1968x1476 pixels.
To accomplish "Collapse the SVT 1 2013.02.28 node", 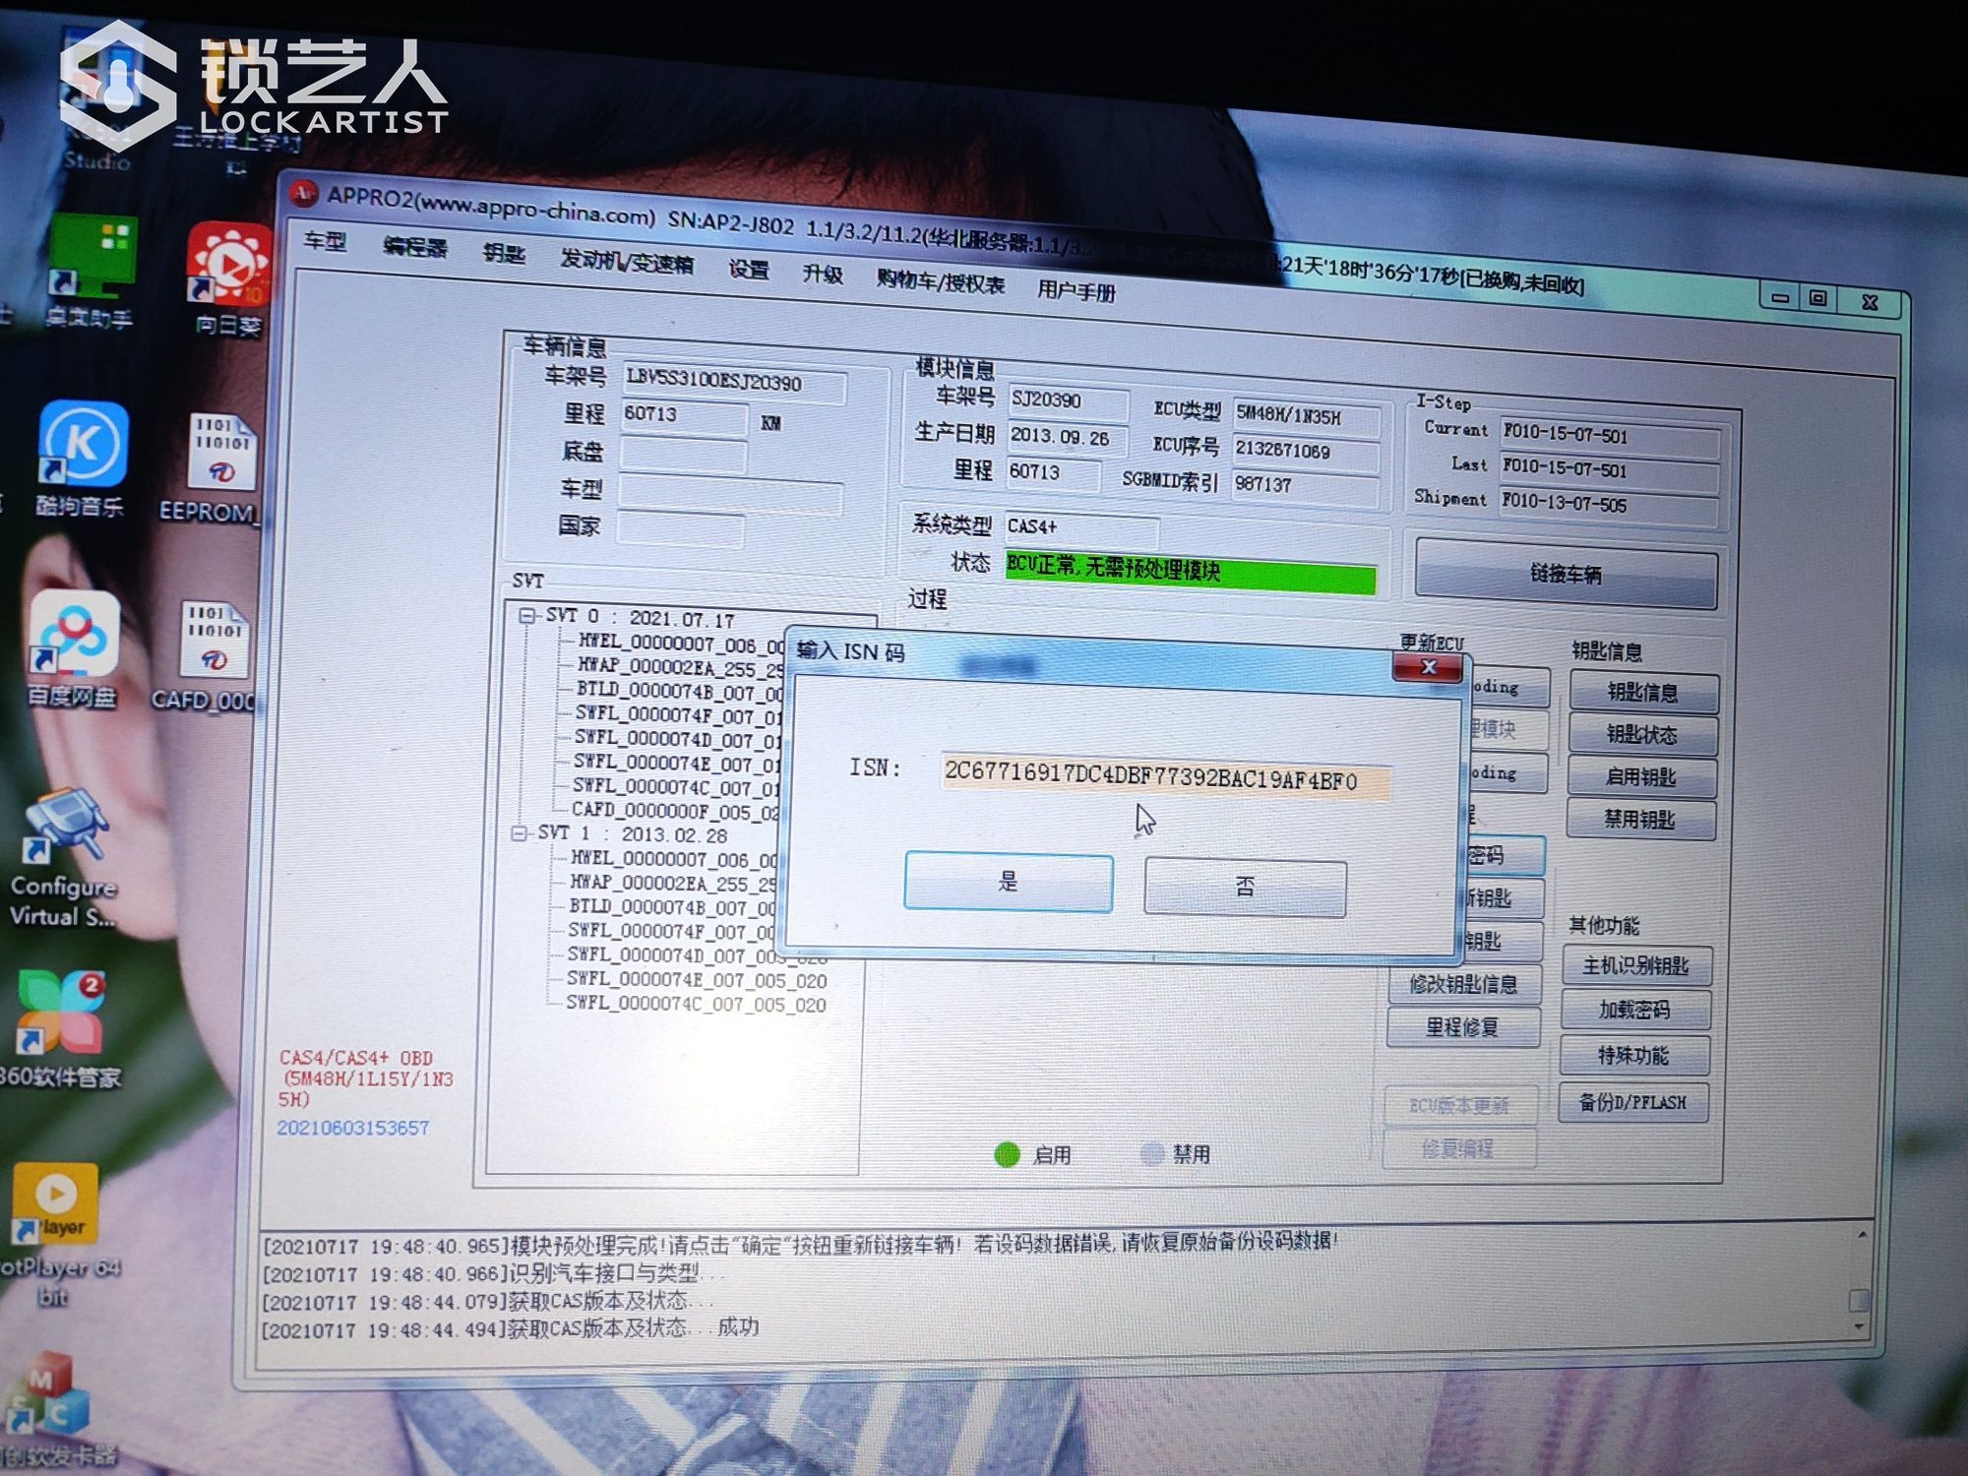I will click(520, 832).
